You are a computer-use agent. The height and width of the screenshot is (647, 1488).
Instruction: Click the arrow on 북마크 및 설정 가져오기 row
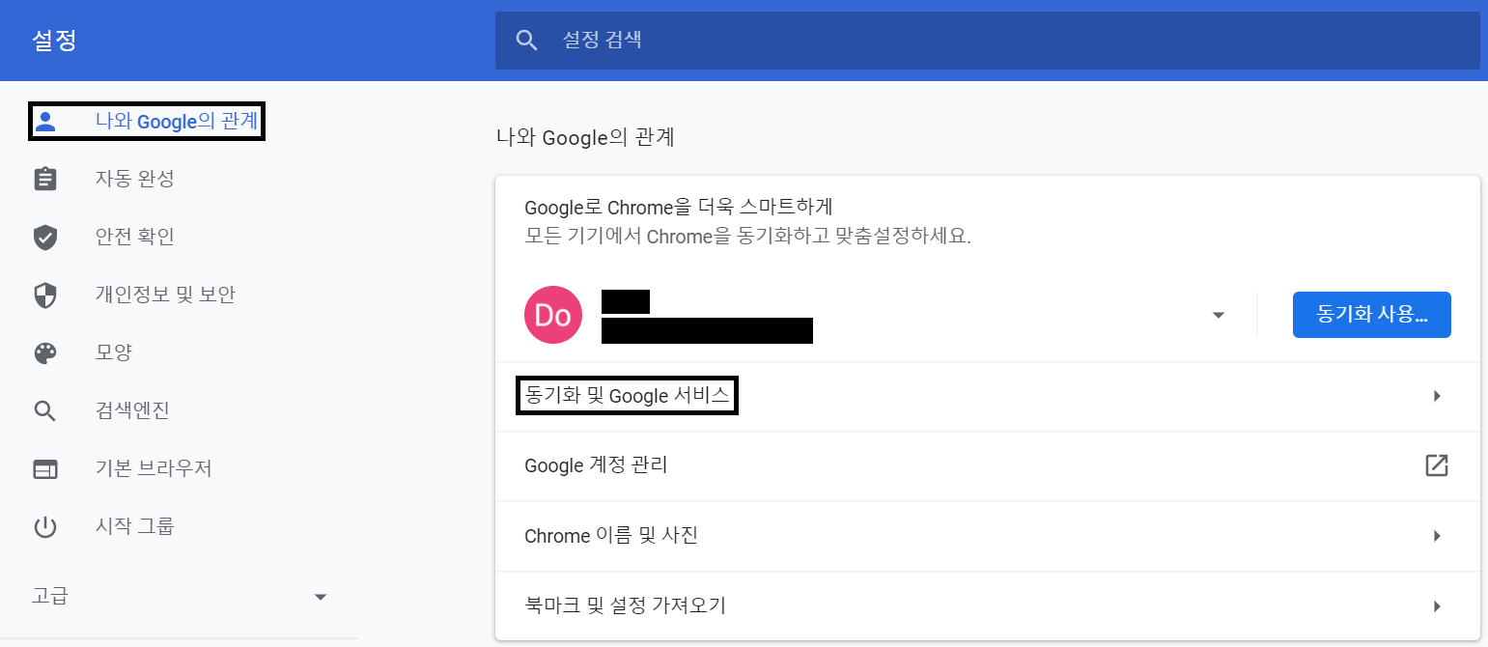1437,606
